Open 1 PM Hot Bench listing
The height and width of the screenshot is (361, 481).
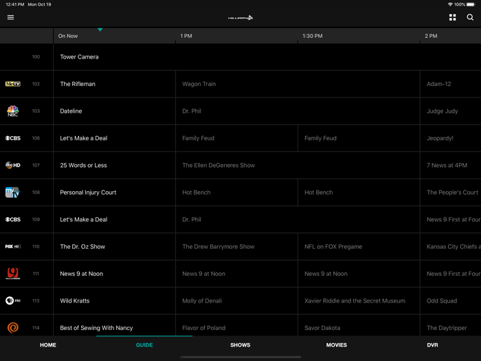click(236, 192)
